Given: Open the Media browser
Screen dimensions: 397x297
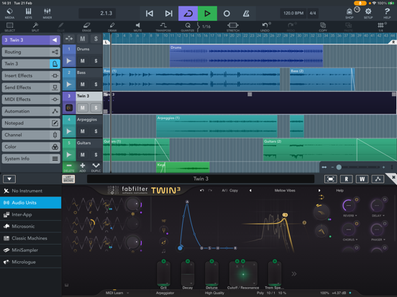Looking at the screenshot, I should [9, 14].
